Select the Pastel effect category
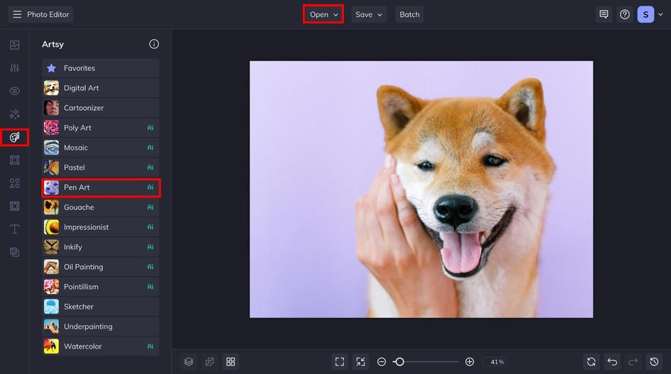Viewport: 671px width, 374px height. pos(100,167)
